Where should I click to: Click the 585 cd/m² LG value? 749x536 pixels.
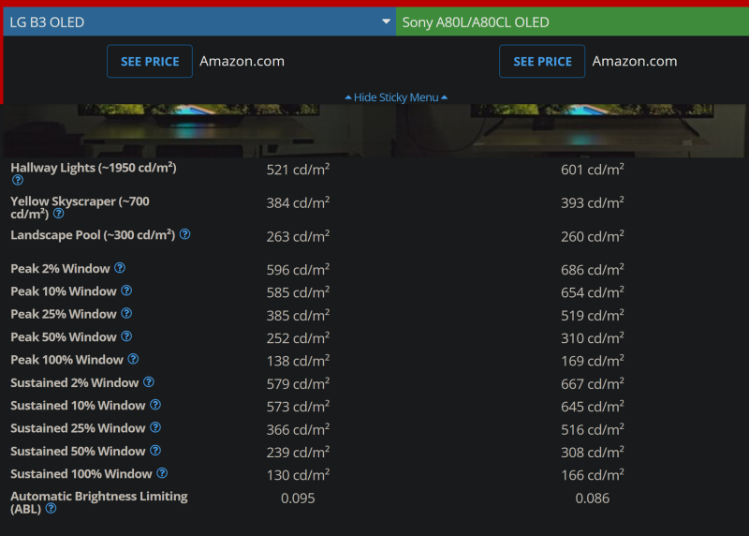(298, 292)
